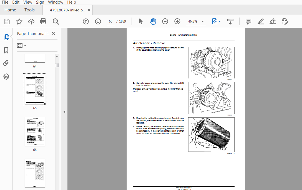The image size is (302, 190).
Task: Click 'Engine - Air cleaners and lines' header text
Action: (x=183, y=35)
